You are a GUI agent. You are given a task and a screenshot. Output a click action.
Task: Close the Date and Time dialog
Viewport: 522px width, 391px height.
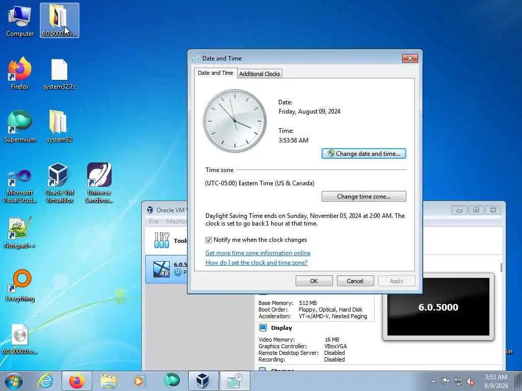click(x=410, y=59)
